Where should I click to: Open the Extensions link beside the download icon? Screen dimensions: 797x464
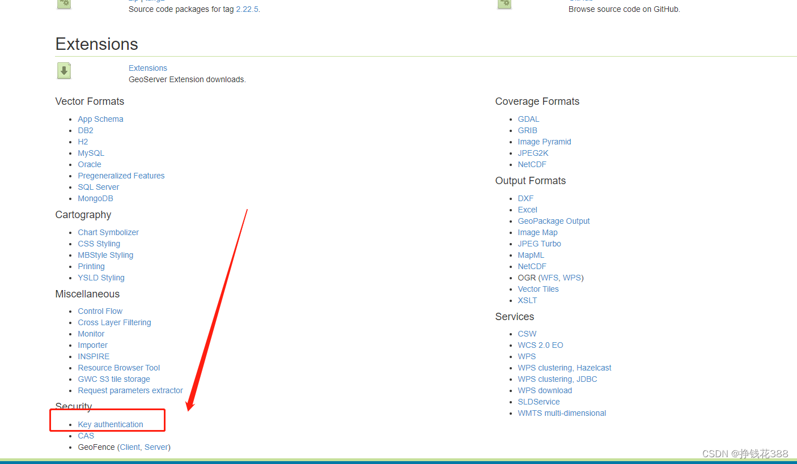pos(148,68)
